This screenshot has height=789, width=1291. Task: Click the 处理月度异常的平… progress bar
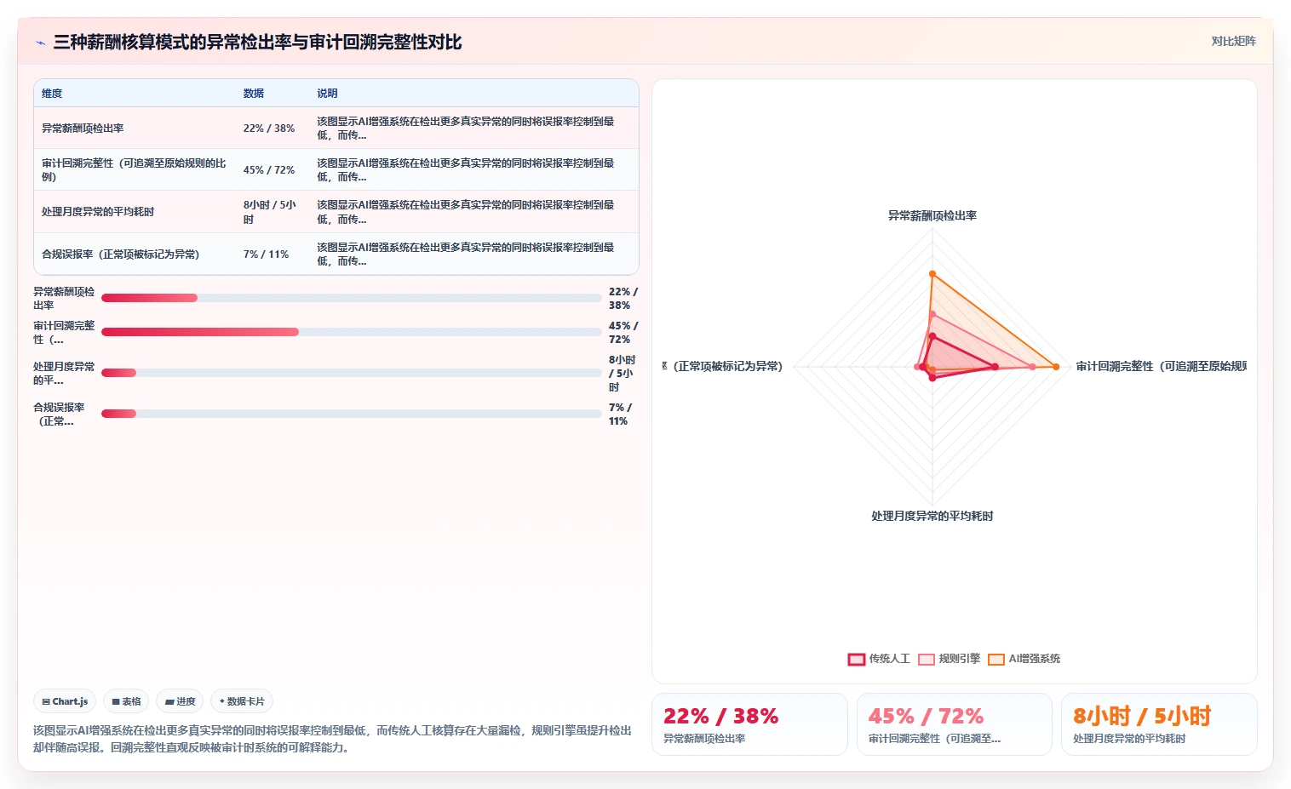tap(351, 373)
